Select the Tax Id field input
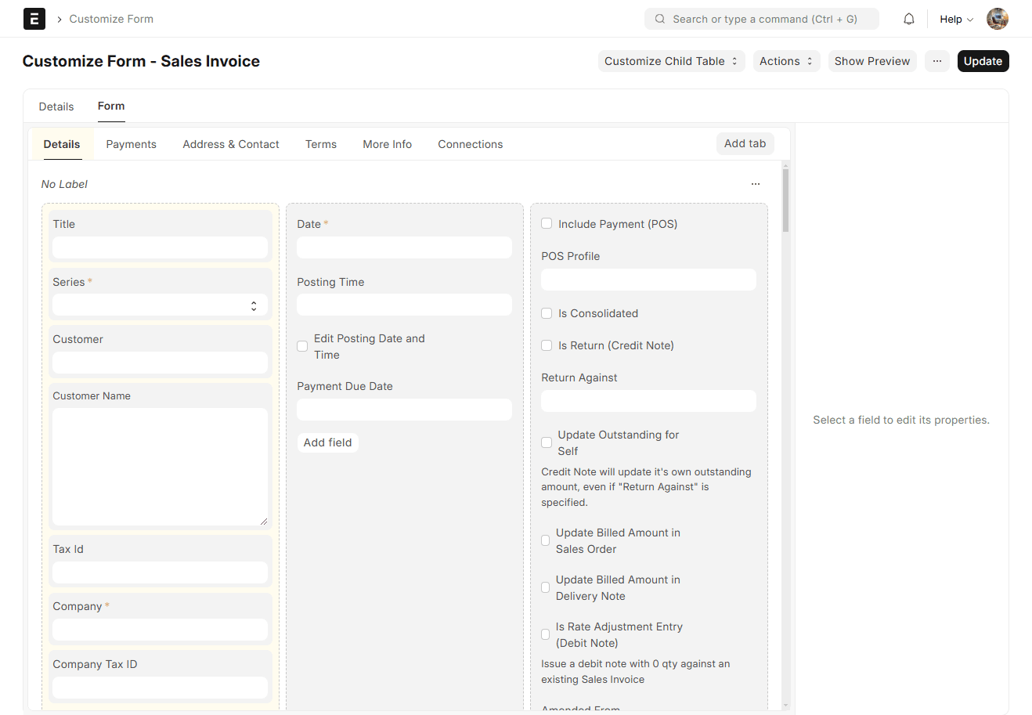Screen dimensions: 1032x715 160,572
